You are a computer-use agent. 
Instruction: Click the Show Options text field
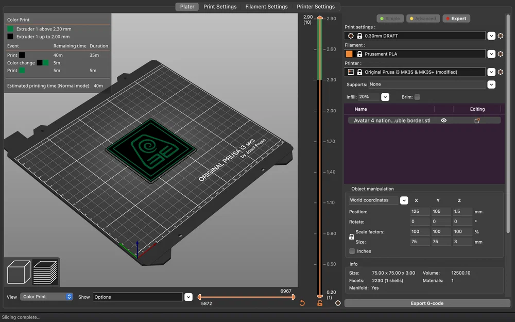pyautogui.click(x=138, y=297)
